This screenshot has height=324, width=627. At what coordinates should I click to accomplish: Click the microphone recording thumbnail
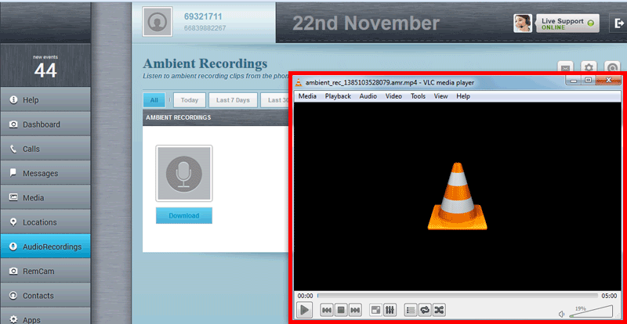pos(184,174)
